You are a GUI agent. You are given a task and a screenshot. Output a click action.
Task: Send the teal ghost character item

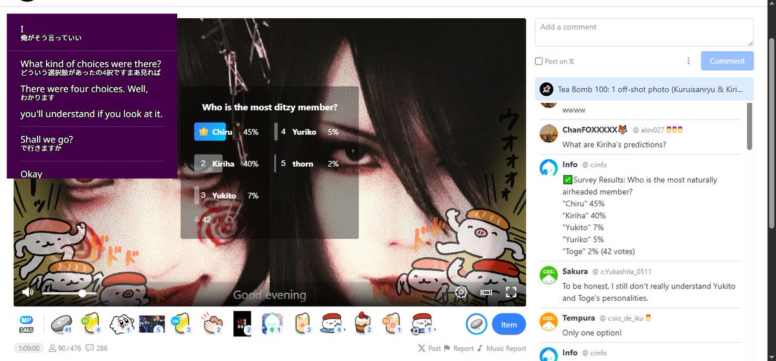[x=272, y=323]
